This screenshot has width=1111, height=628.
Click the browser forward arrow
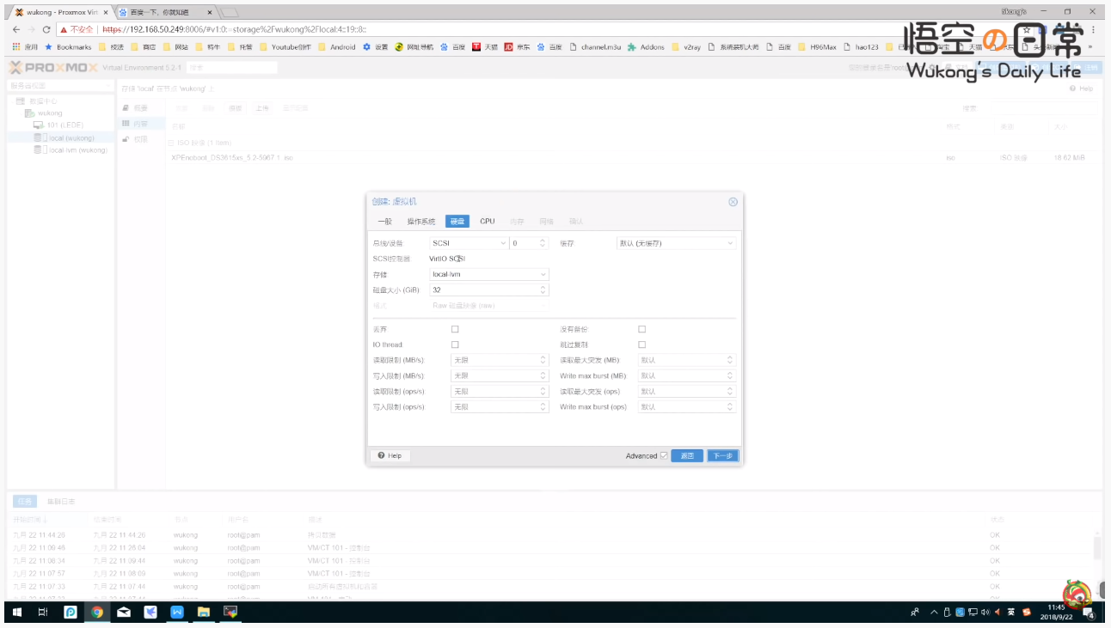(x=32, y=29)
